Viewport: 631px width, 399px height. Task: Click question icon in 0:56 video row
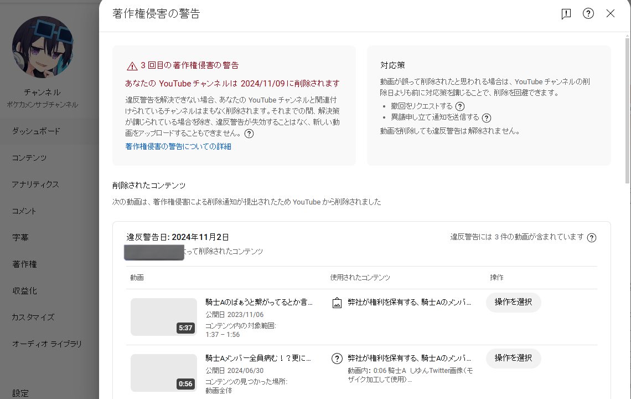tap(337, 359)
